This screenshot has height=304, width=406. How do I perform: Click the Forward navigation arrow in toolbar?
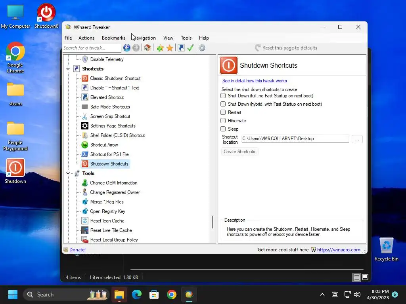pyautogui.click(x=136, y=48)
